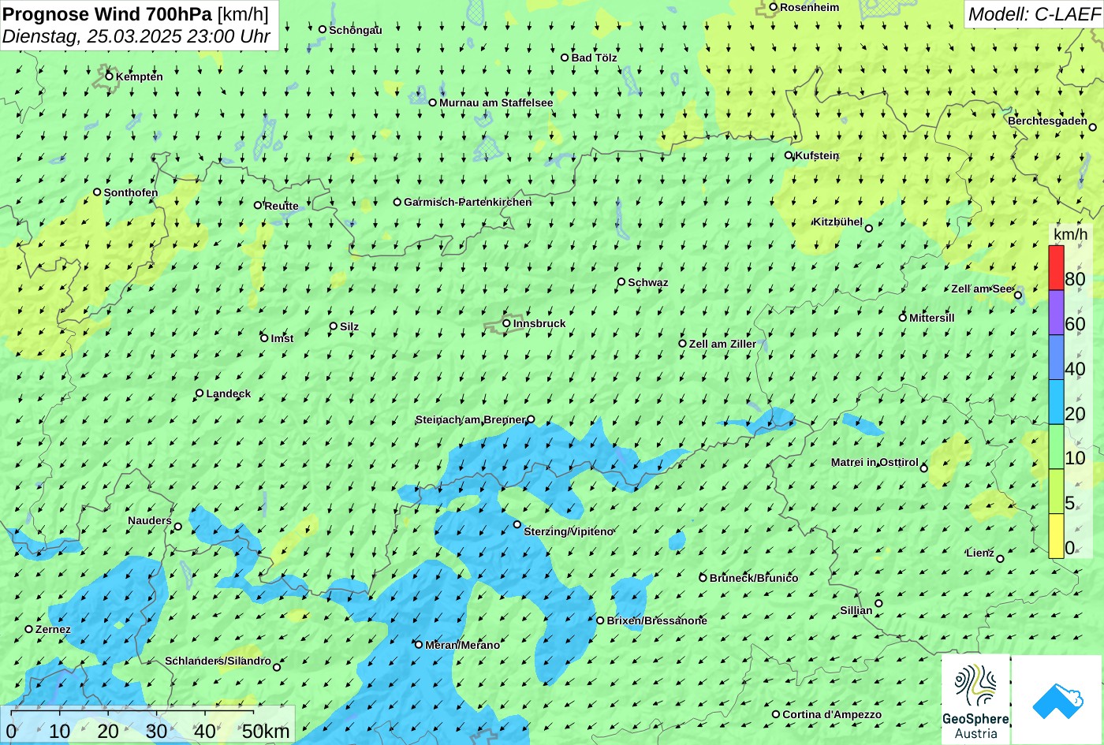Image resolution: width=1104 pixels, height=745 pixels.
Task: Click the Steinach am Brenner marker
Action: tap(531, 419)
